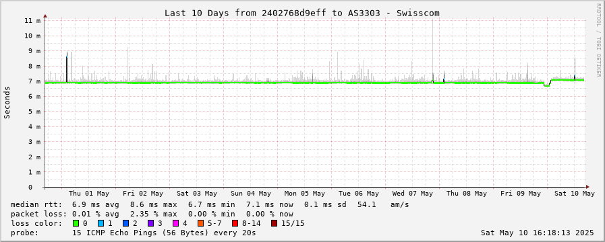Click the dark red 15/15 loss swatch

[274, 224]
